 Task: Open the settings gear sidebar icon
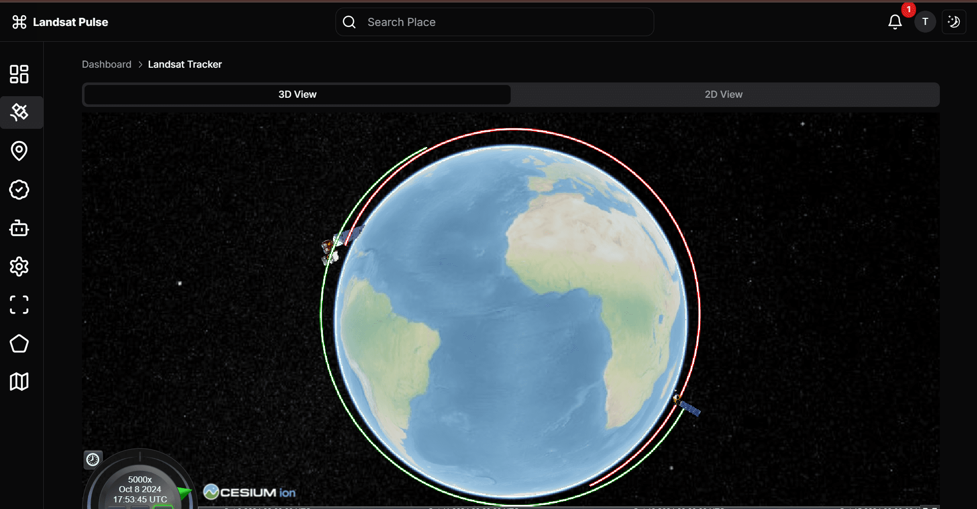[x=19, y=267]
